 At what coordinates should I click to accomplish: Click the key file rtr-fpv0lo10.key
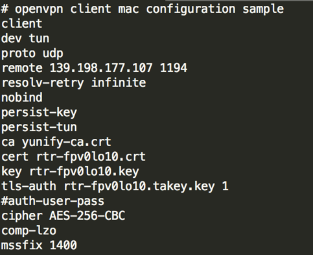click(84, 171)
